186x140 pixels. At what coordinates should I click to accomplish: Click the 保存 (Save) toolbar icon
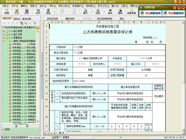click(x=27, y=12)
